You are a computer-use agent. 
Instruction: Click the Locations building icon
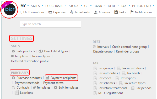click(x=17, y=92)
